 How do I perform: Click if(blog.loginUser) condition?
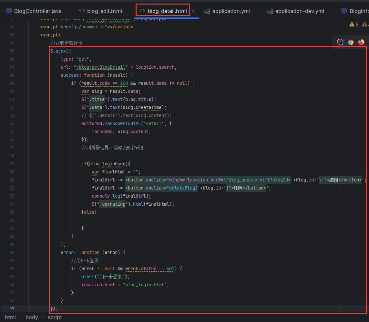106,164
